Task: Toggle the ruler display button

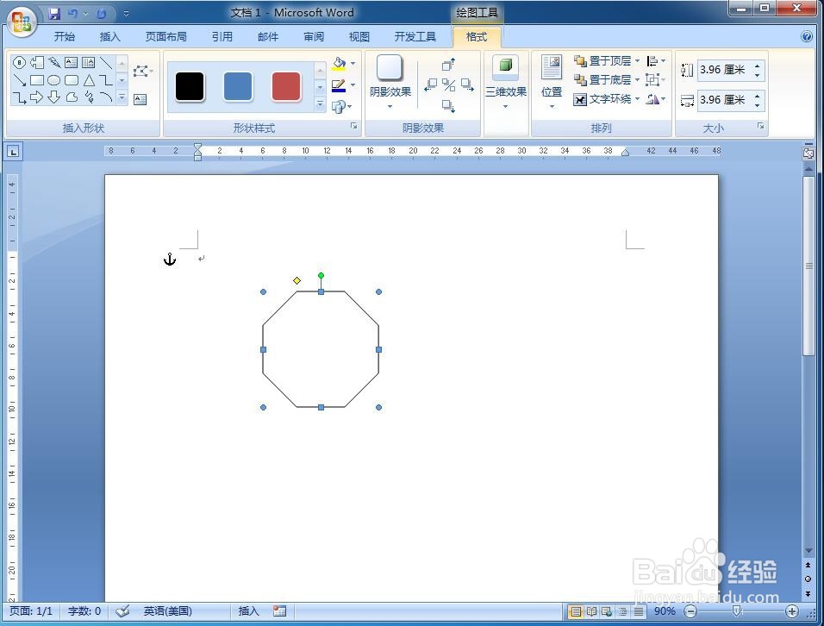Action: click(x=808, y=153)
